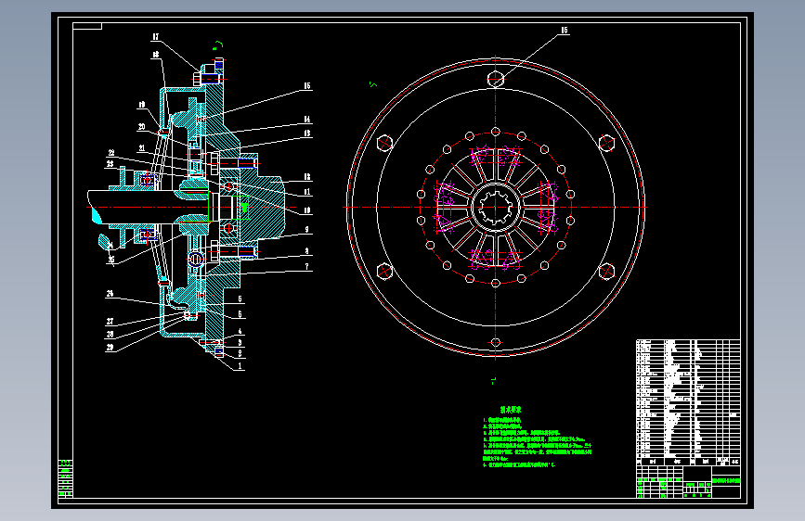Viewport: 805px width, 521px height.
Task: Click part callout number 19
Action: tap(142, 105)
